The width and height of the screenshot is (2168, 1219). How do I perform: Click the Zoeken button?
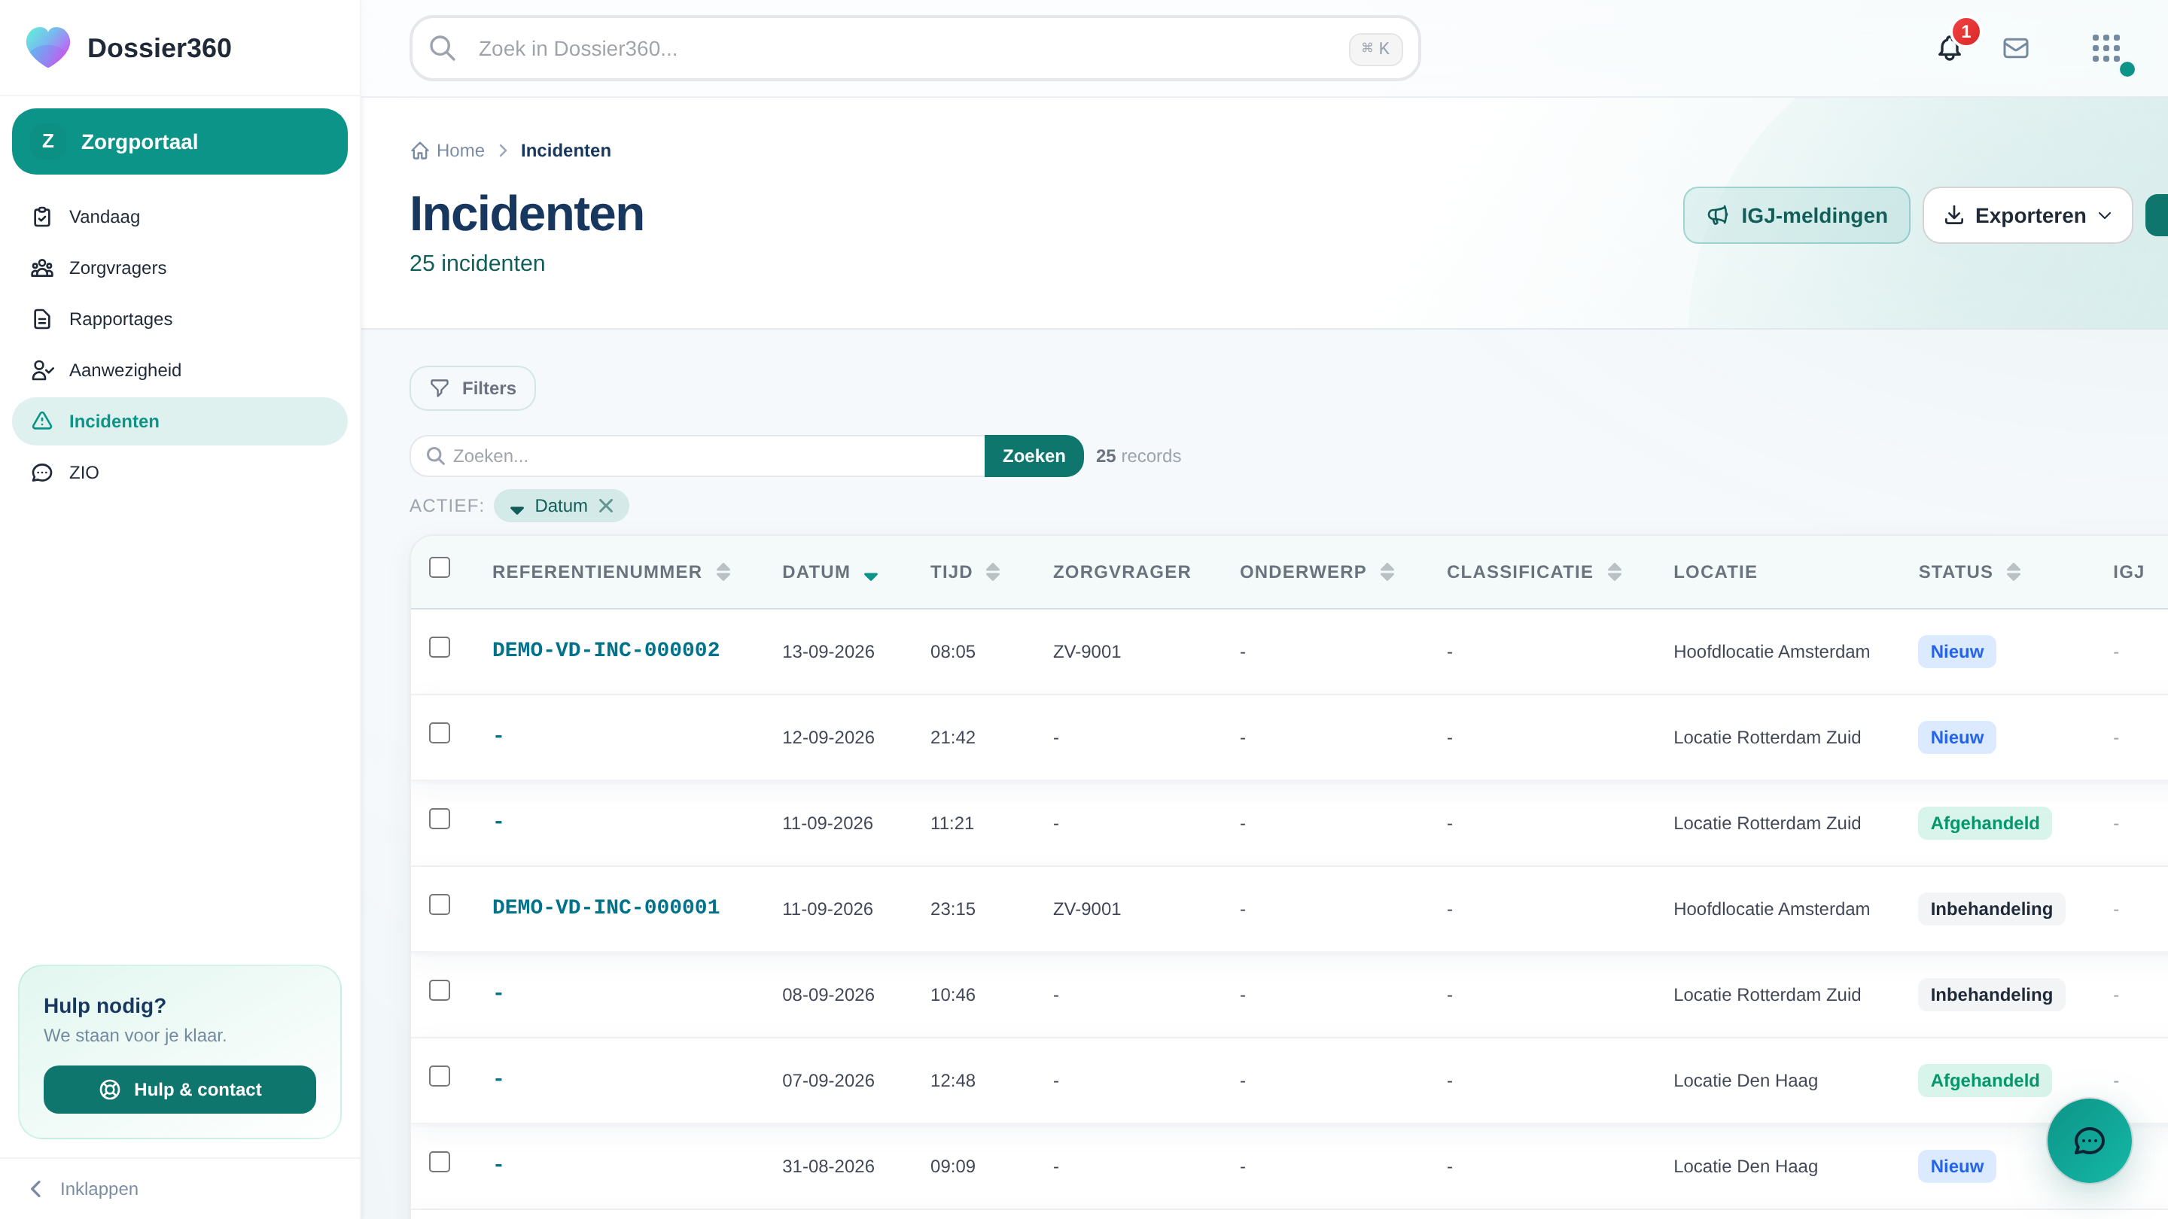tap(1034, 456)
